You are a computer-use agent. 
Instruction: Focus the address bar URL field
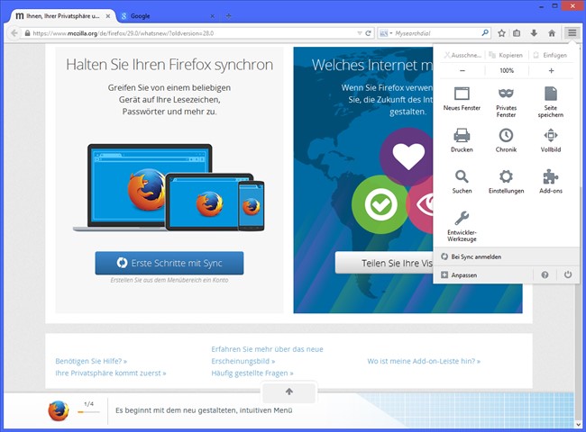[x=190, y=33]
